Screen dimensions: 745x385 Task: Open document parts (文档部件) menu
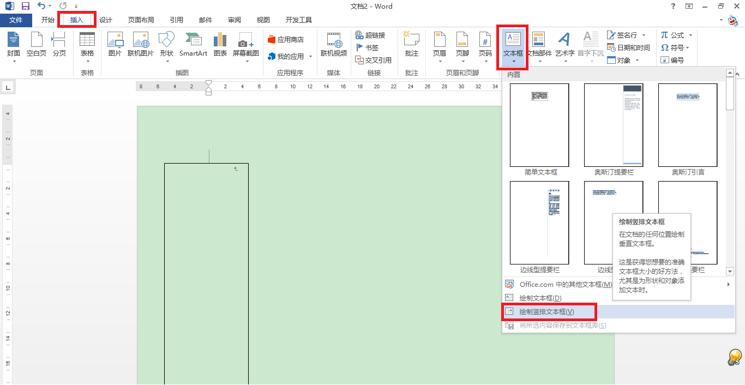pos(539,46)
